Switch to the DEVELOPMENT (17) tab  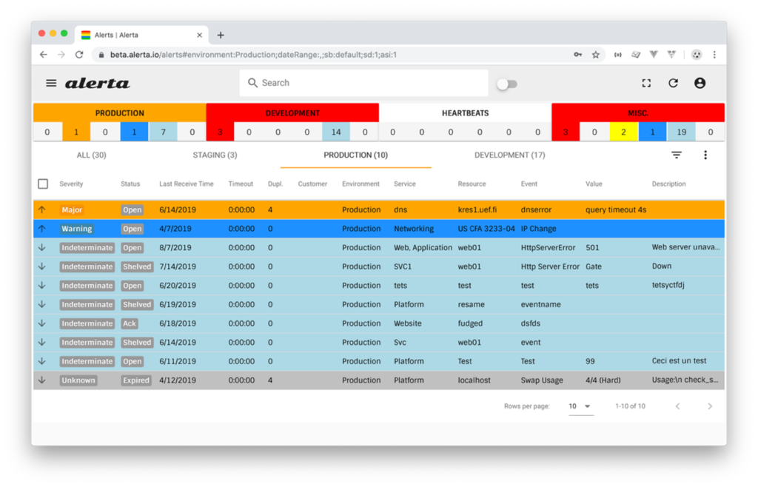tap(509, 155)
